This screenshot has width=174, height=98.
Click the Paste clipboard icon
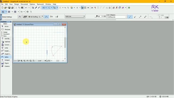tap(22, 8)
